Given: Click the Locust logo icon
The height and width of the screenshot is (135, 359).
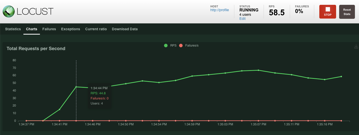Looking at the screenshot, I should point(8,11).
